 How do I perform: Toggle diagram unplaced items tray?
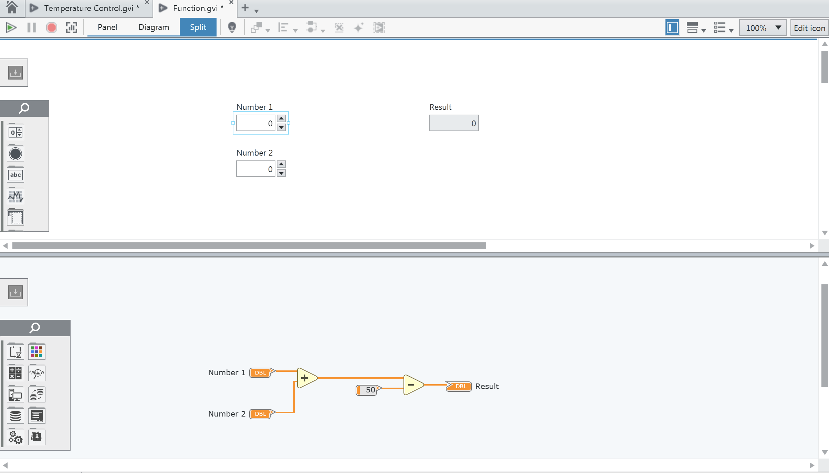(15, 292)
